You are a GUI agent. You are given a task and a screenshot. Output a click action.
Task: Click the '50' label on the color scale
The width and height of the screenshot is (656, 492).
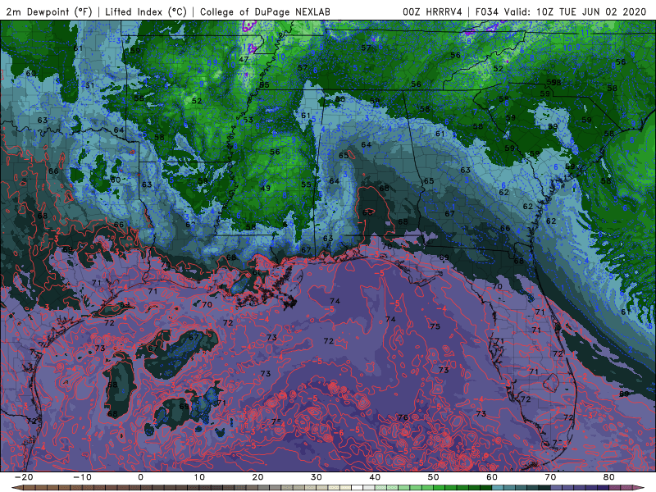(434, 477)
